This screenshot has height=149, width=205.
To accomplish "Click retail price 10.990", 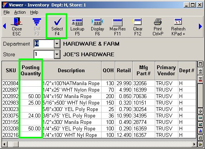I will [x=124, y=116].
